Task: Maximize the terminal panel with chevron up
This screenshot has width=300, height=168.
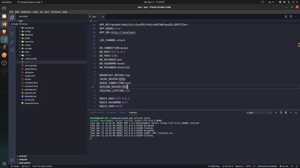Action: point(291,112)
